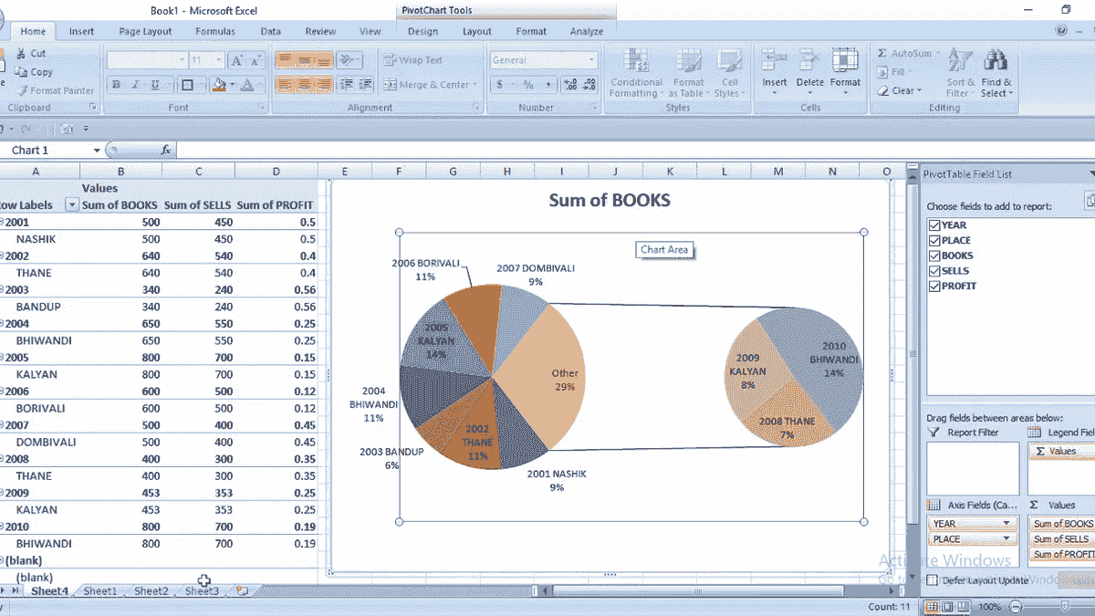The height and width of the screenshot is (616, 1095).
Task: Expand the Merge & Center dropdown
Action: tap(474, 85)
